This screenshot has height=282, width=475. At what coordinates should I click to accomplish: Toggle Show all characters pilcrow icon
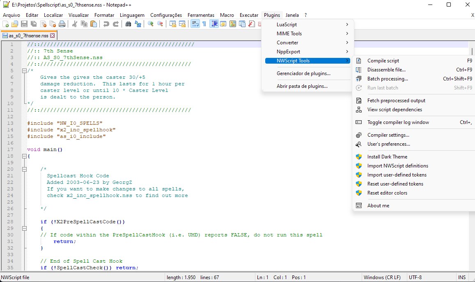pos(204,24)
